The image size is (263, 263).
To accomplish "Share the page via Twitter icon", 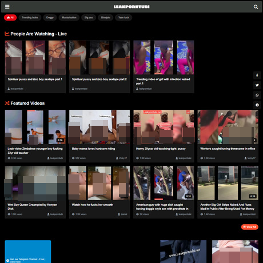I will (257, 85).
